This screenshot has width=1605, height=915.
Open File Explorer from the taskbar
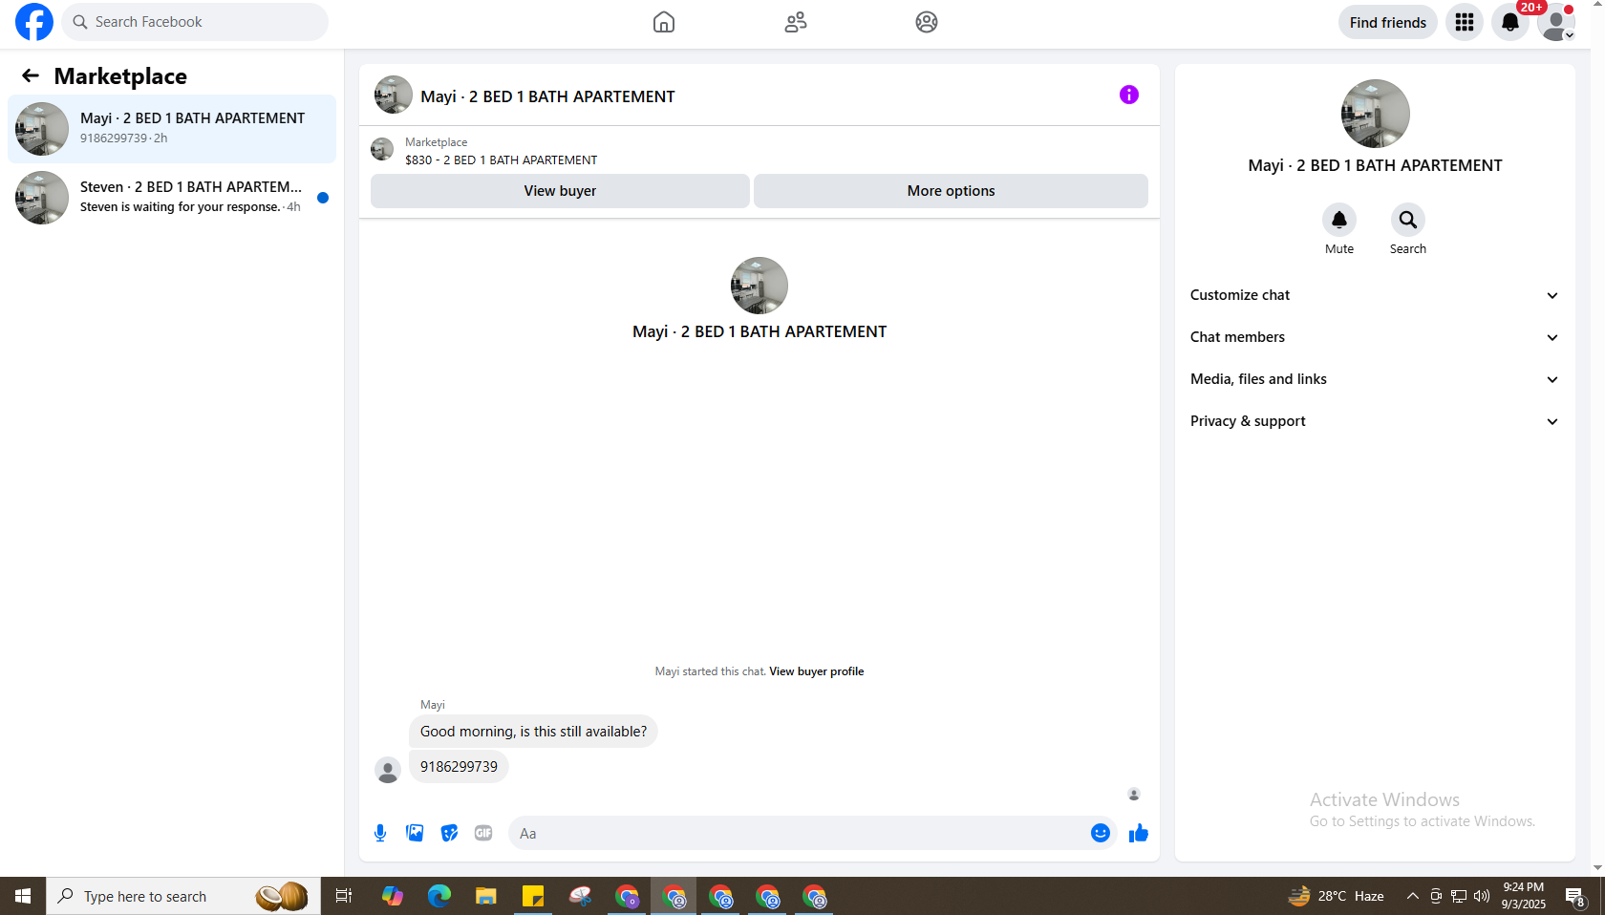486,896
